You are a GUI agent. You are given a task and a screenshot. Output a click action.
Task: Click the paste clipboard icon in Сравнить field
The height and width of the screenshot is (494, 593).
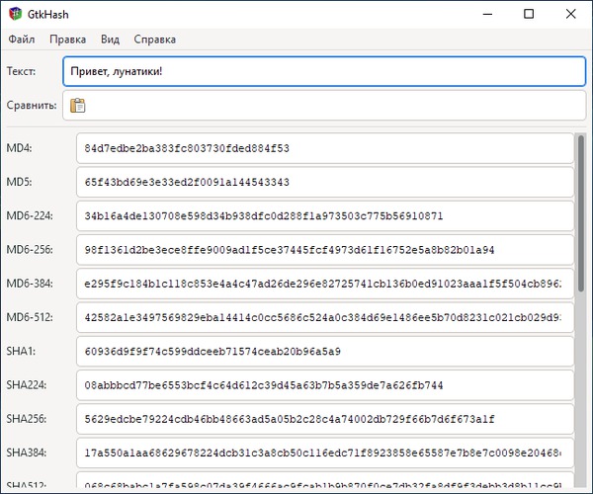pyautogui.click(x=77, y=106)
